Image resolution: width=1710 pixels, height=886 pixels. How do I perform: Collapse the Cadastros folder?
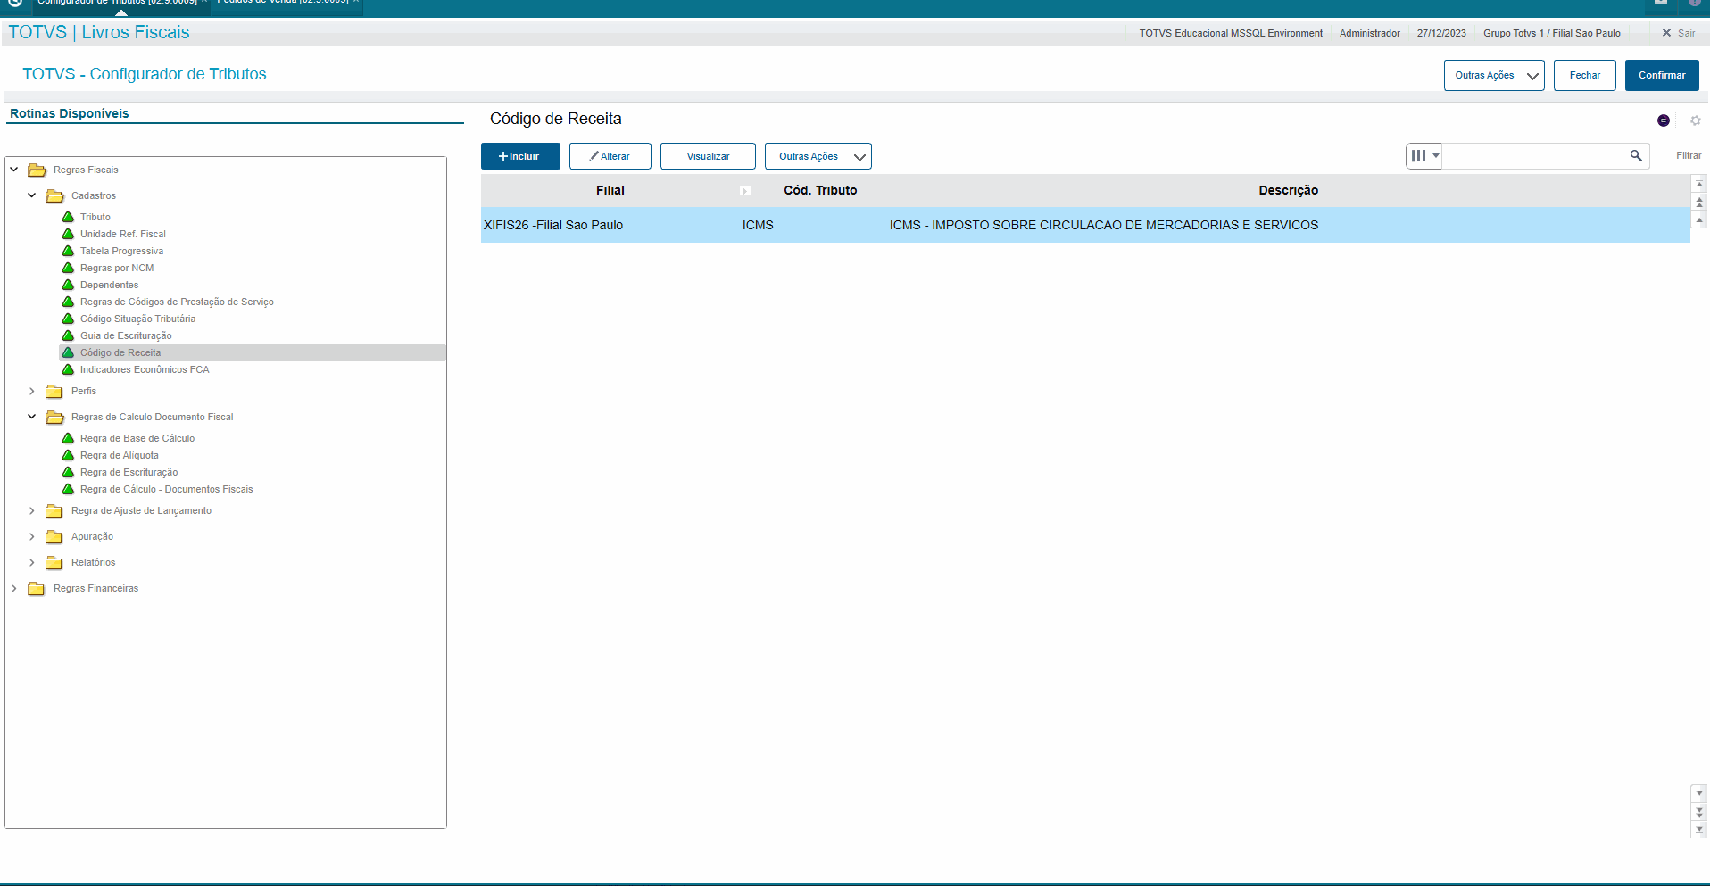[x=32, y=195]
